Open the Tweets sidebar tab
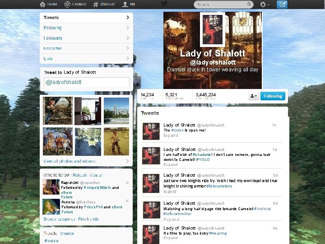 86,18
